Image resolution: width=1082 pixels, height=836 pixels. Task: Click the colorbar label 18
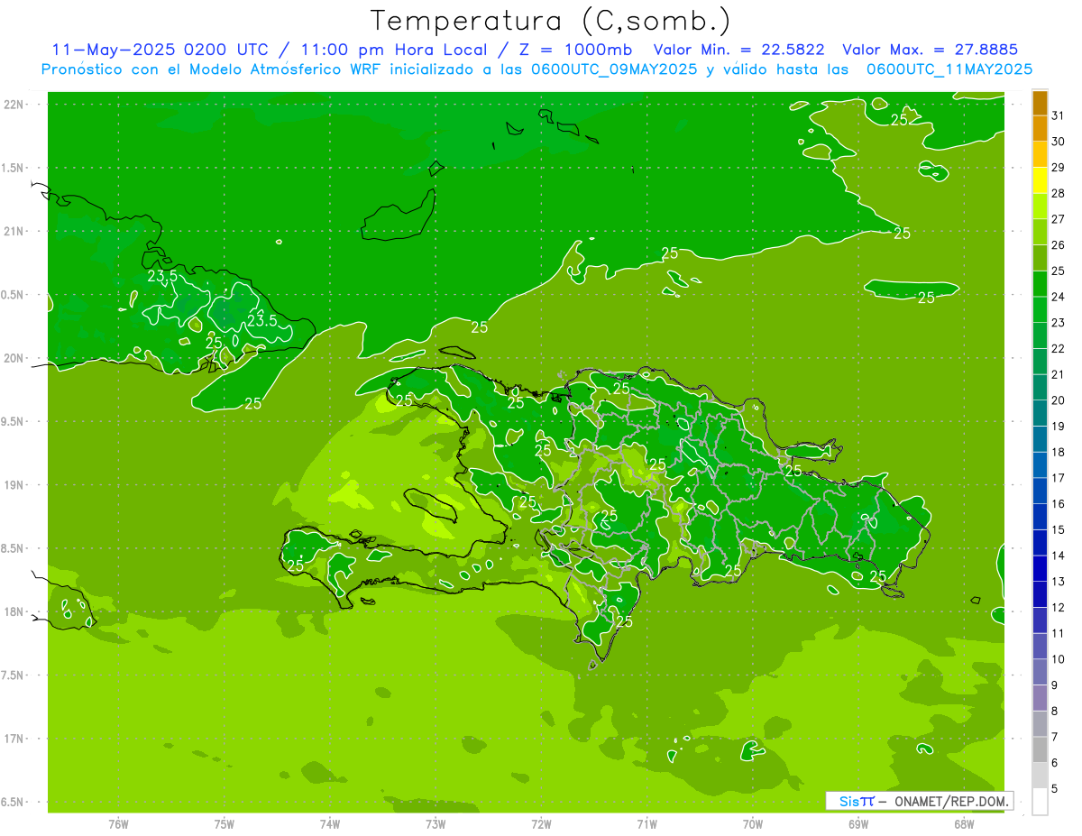tap(1059, 452)
